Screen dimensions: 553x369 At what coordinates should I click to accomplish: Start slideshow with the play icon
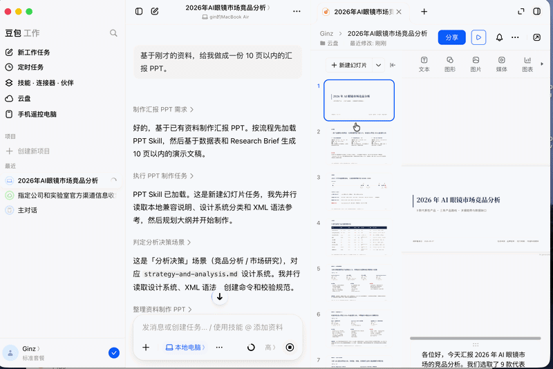pos(478,37)
